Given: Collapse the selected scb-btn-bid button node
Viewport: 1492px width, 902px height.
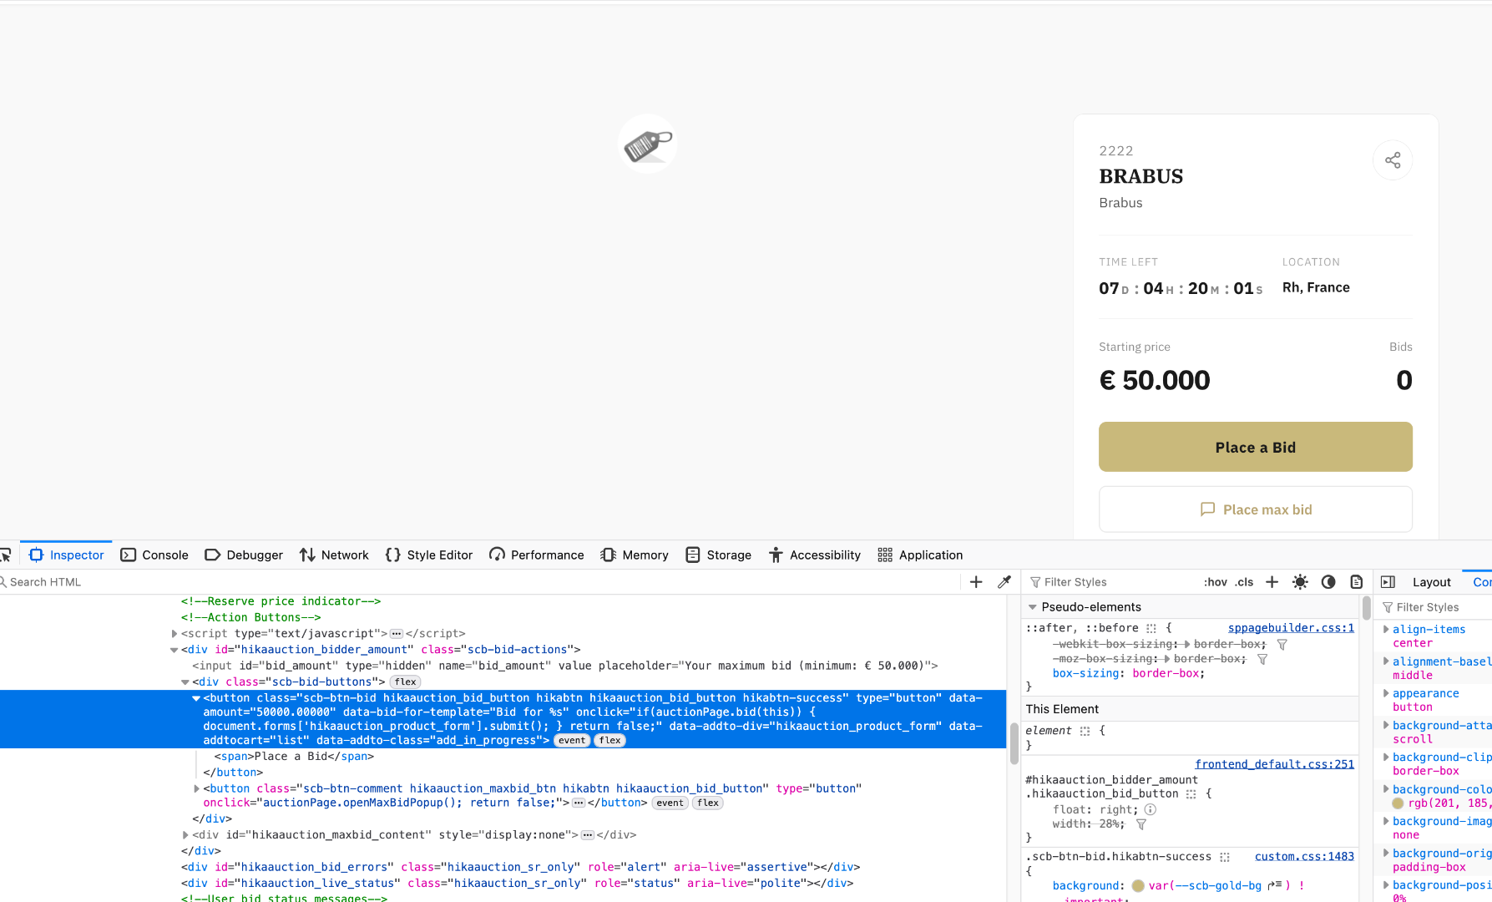Looking at the screenshot, I should point(196,698).
